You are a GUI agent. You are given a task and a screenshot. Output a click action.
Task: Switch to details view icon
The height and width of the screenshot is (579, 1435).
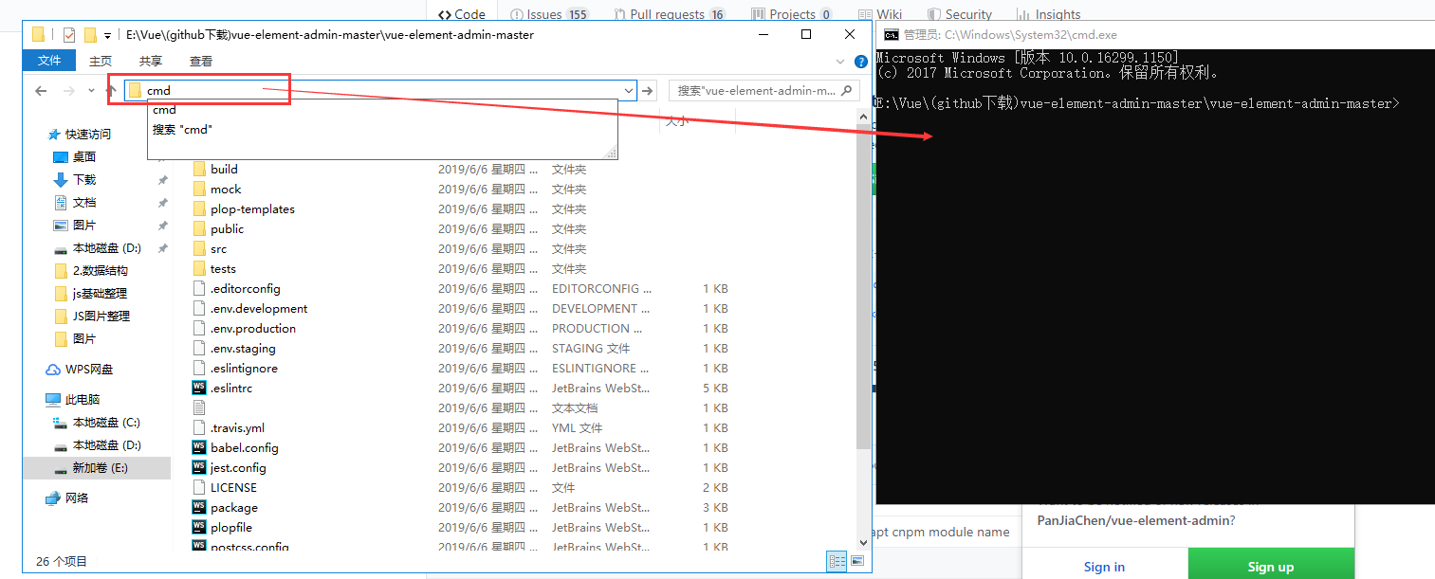pos(837,561)
